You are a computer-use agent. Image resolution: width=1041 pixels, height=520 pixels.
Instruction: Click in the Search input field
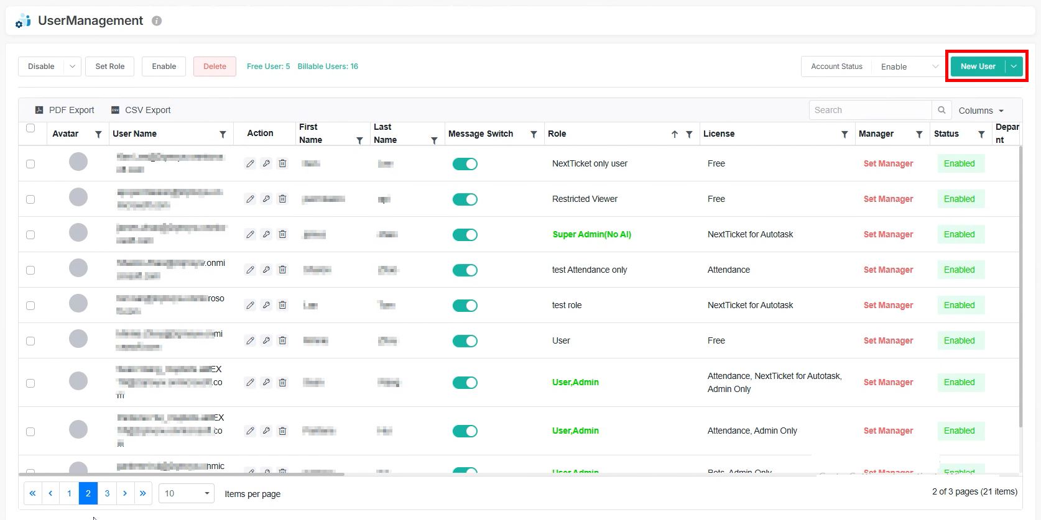click(869, 110)
